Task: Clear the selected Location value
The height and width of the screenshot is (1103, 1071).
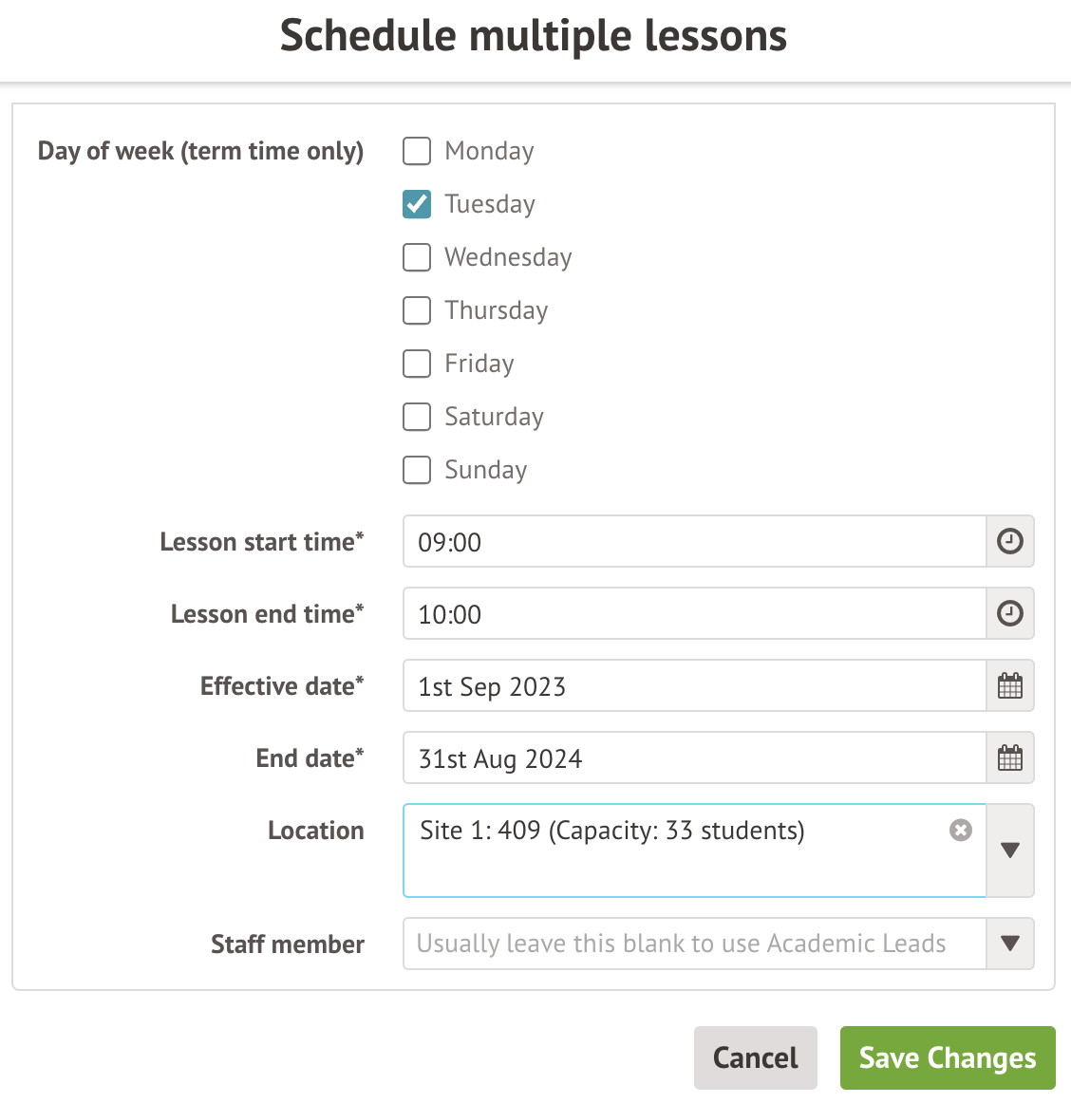Action: (x=961, y=831)
